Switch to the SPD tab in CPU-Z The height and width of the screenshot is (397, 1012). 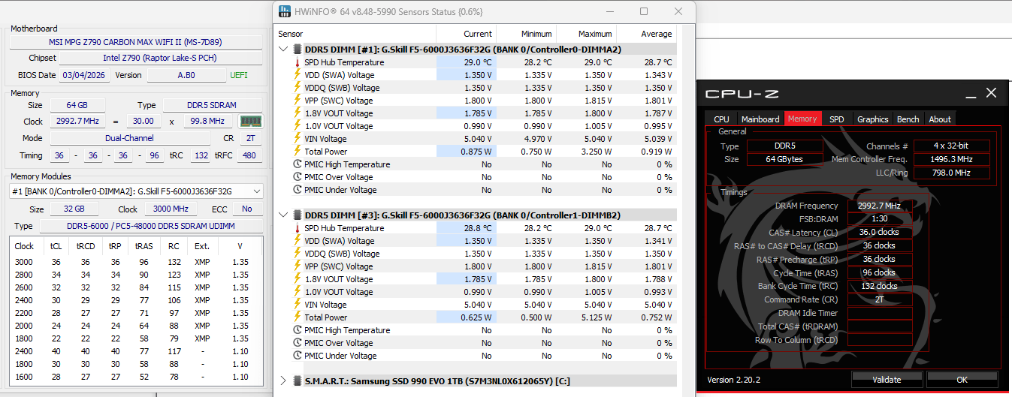coord(836,119)
